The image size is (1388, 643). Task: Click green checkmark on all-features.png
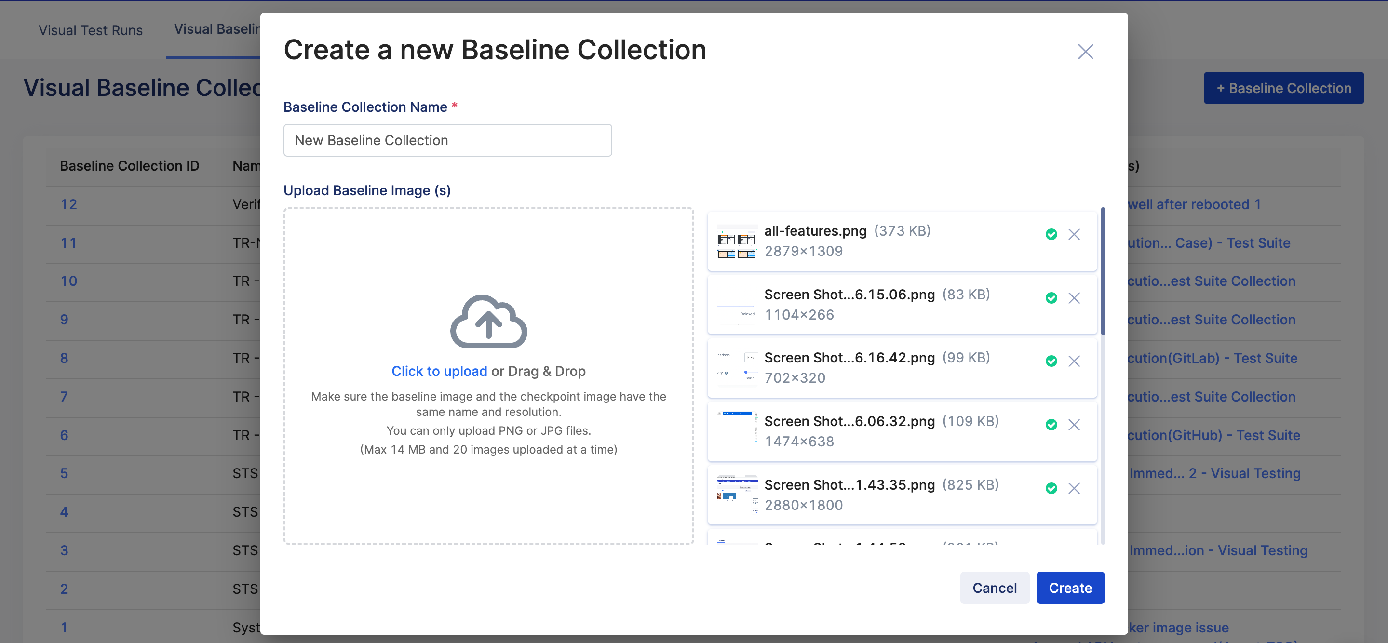[x=1051, y=234]
